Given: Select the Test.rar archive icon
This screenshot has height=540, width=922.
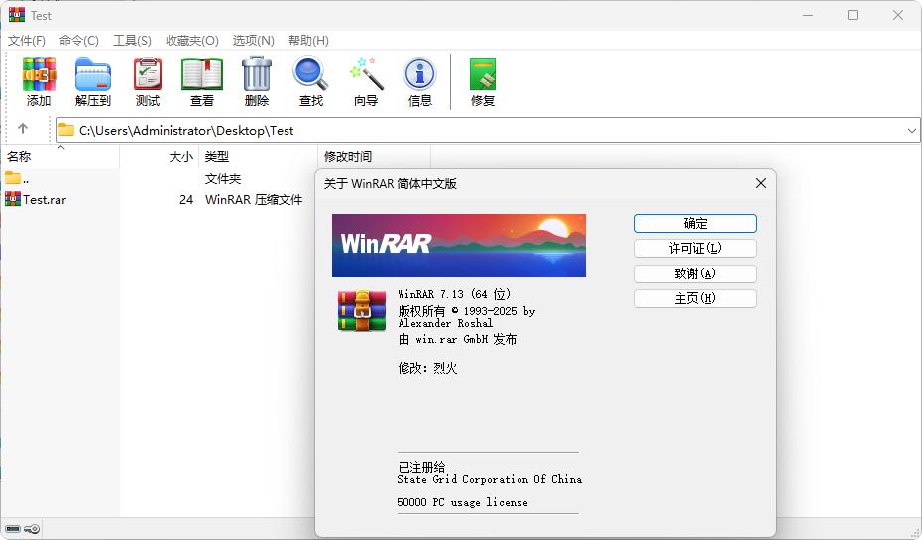Looking at the screenshot, I should coord(12,199).
